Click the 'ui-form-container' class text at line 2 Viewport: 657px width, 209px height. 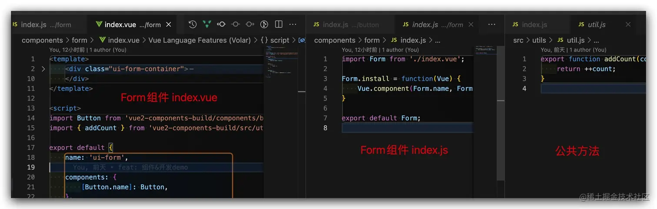[146, 69]
